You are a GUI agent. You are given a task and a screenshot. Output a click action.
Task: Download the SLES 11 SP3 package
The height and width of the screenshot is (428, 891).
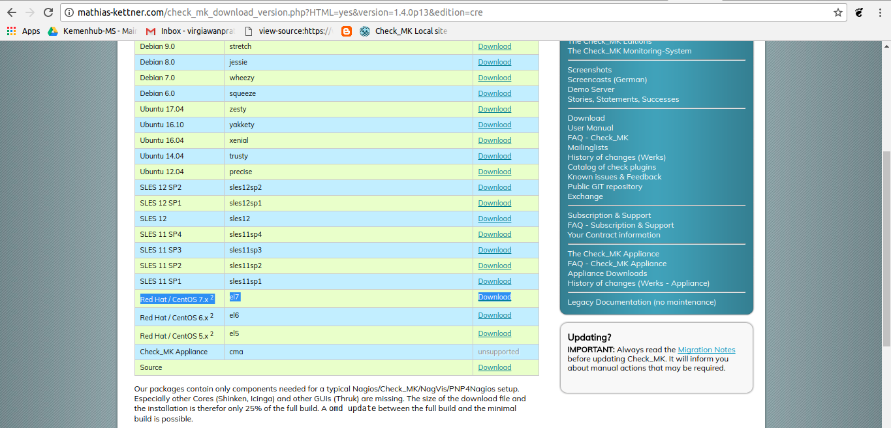click(x=494, y=250)
